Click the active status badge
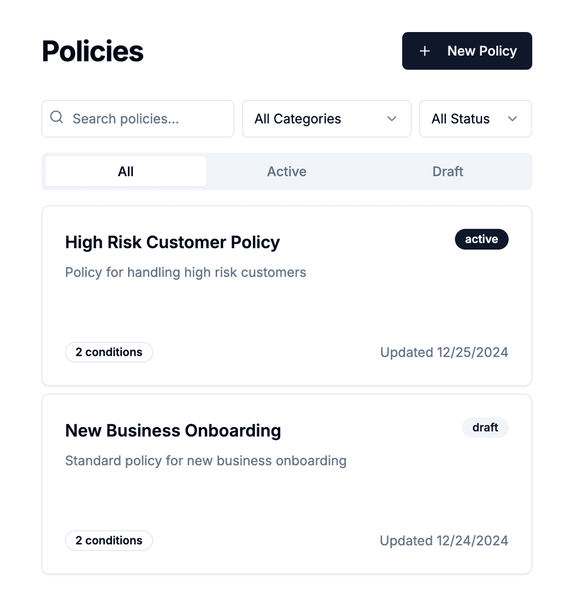Image resolution: width=584 pixels, height=616 pixels. (x=481, y=239)
